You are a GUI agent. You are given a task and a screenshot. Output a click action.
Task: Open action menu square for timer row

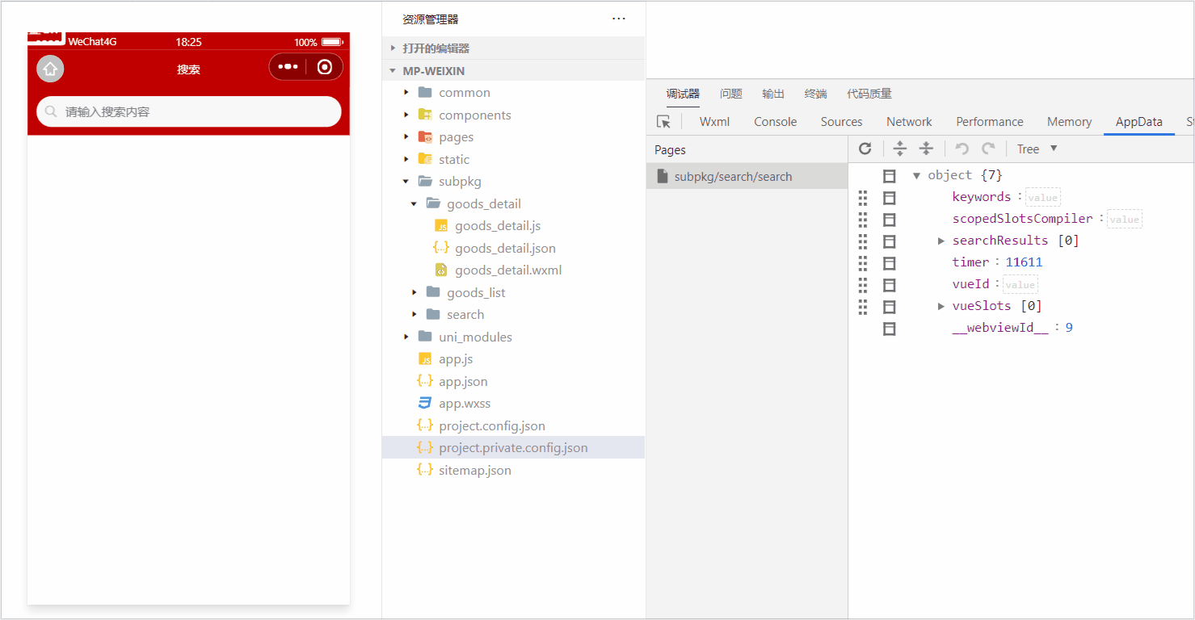coord(890,263)
